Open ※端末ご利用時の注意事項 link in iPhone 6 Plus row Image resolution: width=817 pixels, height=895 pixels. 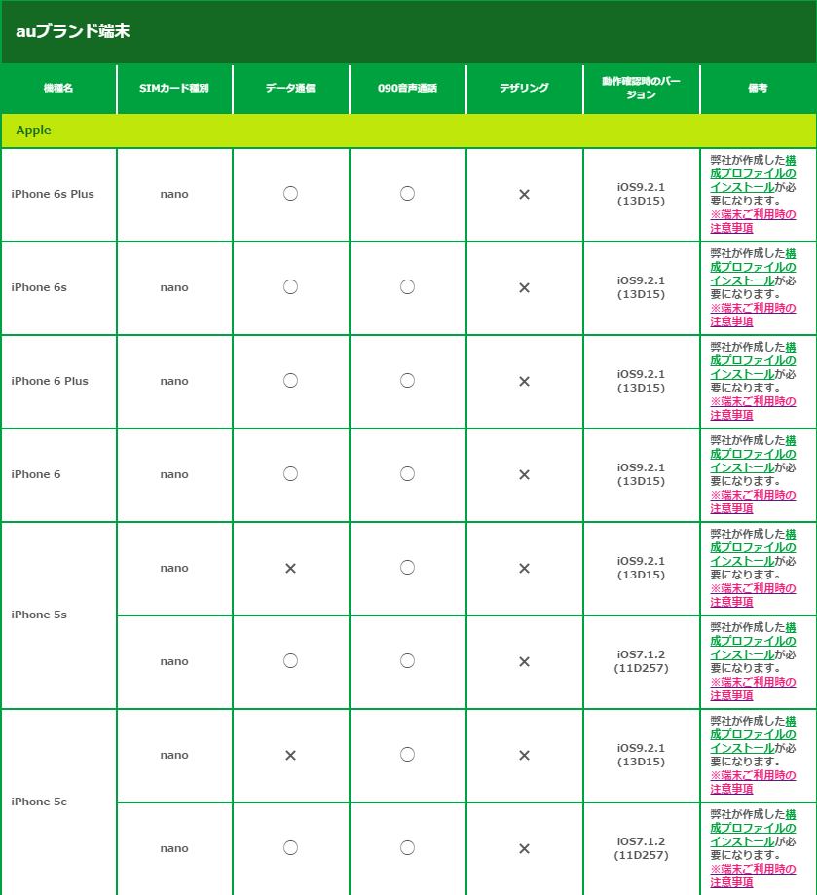coord(753,409)
